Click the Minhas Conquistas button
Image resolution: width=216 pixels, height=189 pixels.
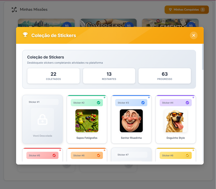coord(187,10)
